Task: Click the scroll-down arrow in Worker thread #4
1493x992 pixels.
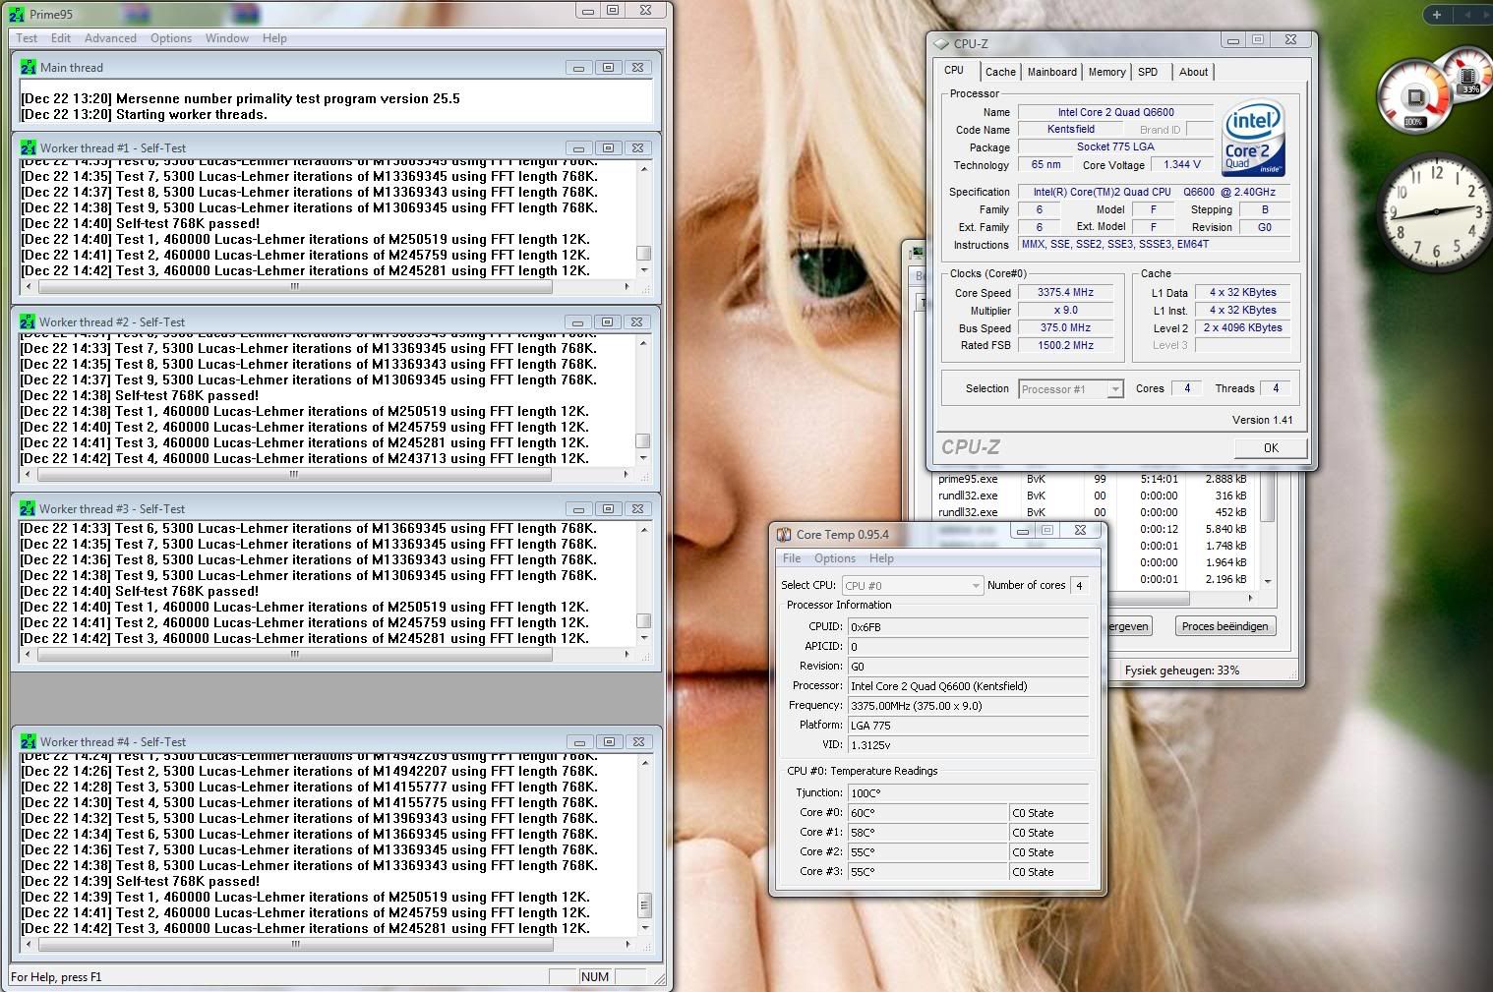Action: click(645, 928)
